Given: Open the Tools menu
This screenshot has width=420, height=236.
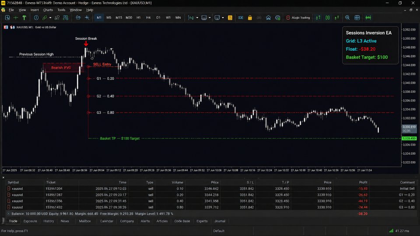Looking at the screenshot, I should click(x=61, y=10).
